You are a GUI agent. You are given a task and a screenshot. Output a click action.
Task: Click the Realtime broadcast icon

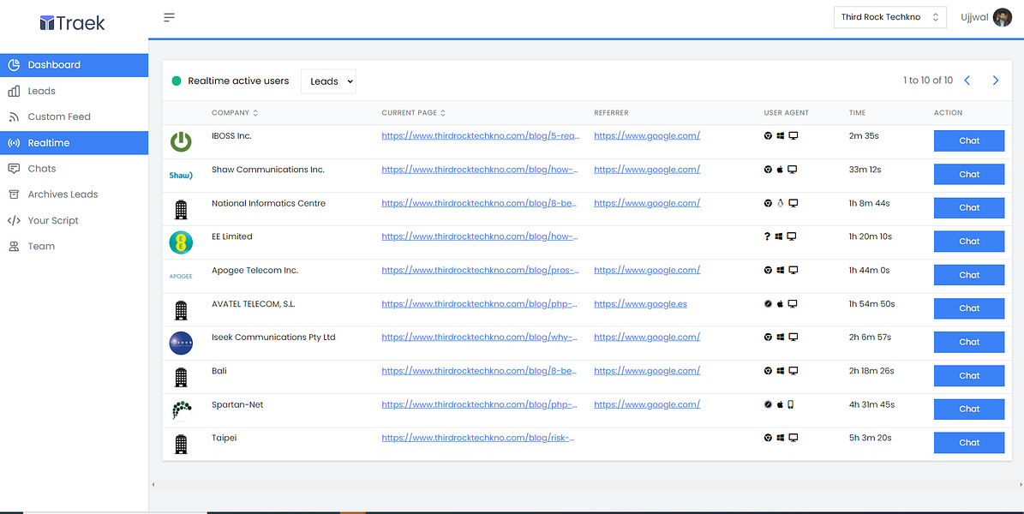[14, 143]
